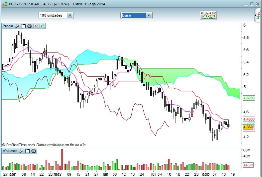Click the red 4,4860 price label
This screenshot has height=177, width=262.
click(249, 119)
